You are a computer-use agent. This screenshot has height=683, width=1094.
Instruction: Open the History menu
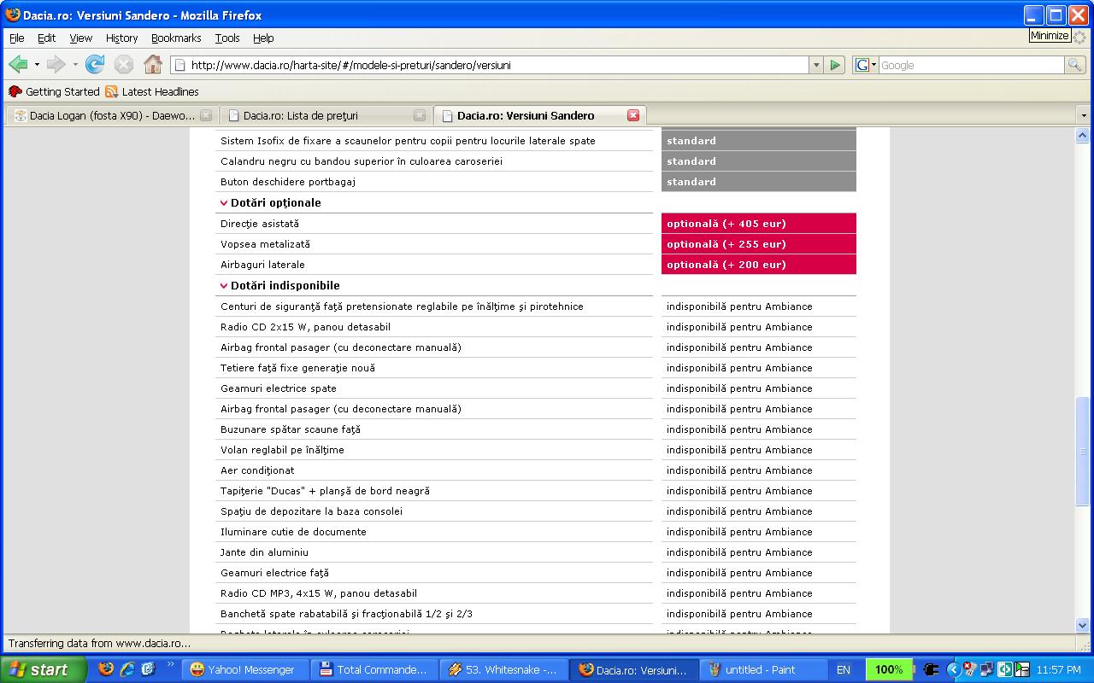(x=121, y=38)
